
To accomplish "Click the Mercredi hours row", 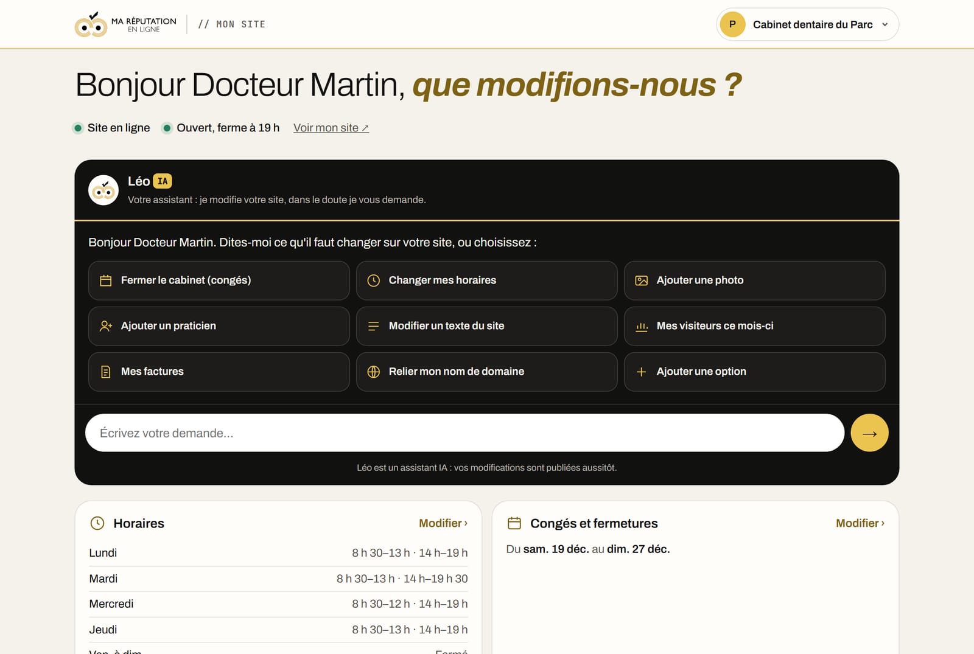I will coord(278,604).
